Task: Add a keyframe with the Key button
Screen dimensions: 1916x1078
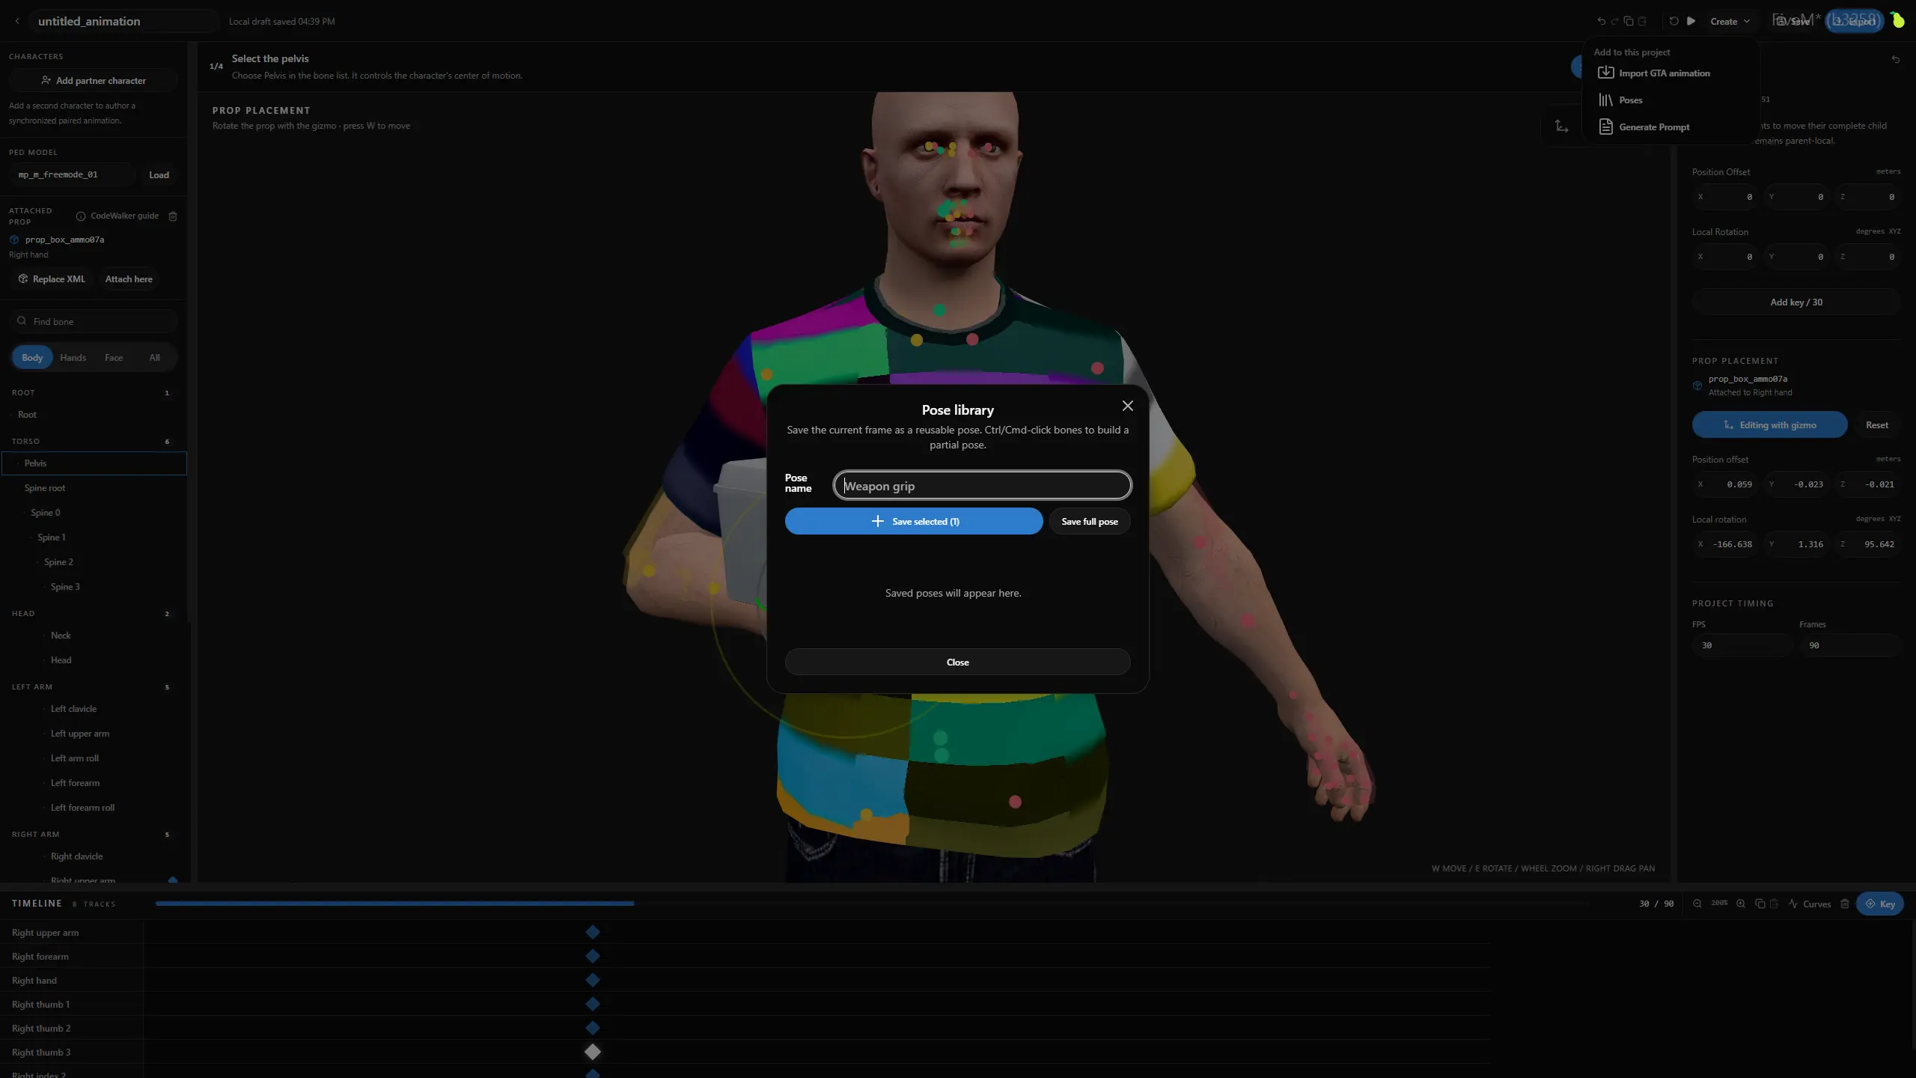Action: coord(1879,904)
